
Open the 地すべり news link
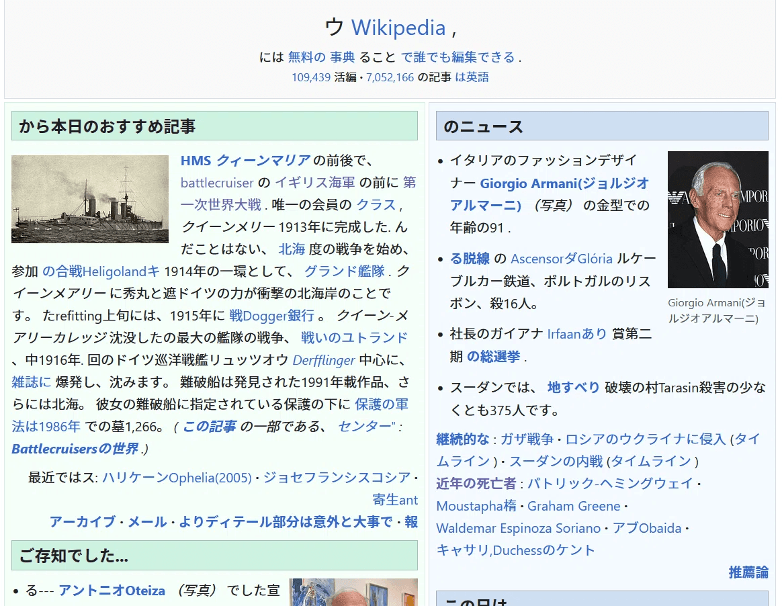(x=573, y=388)
